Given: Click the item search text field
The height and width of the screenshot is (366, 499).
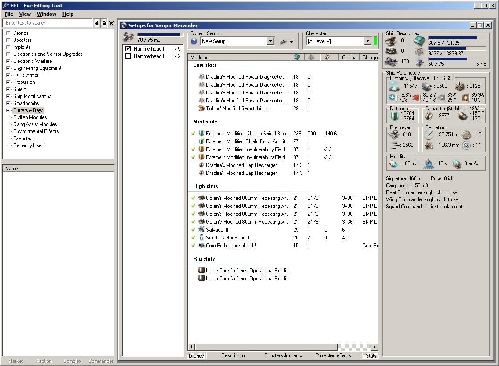Looking at the screenshot, I should click(x=48, y=23).
